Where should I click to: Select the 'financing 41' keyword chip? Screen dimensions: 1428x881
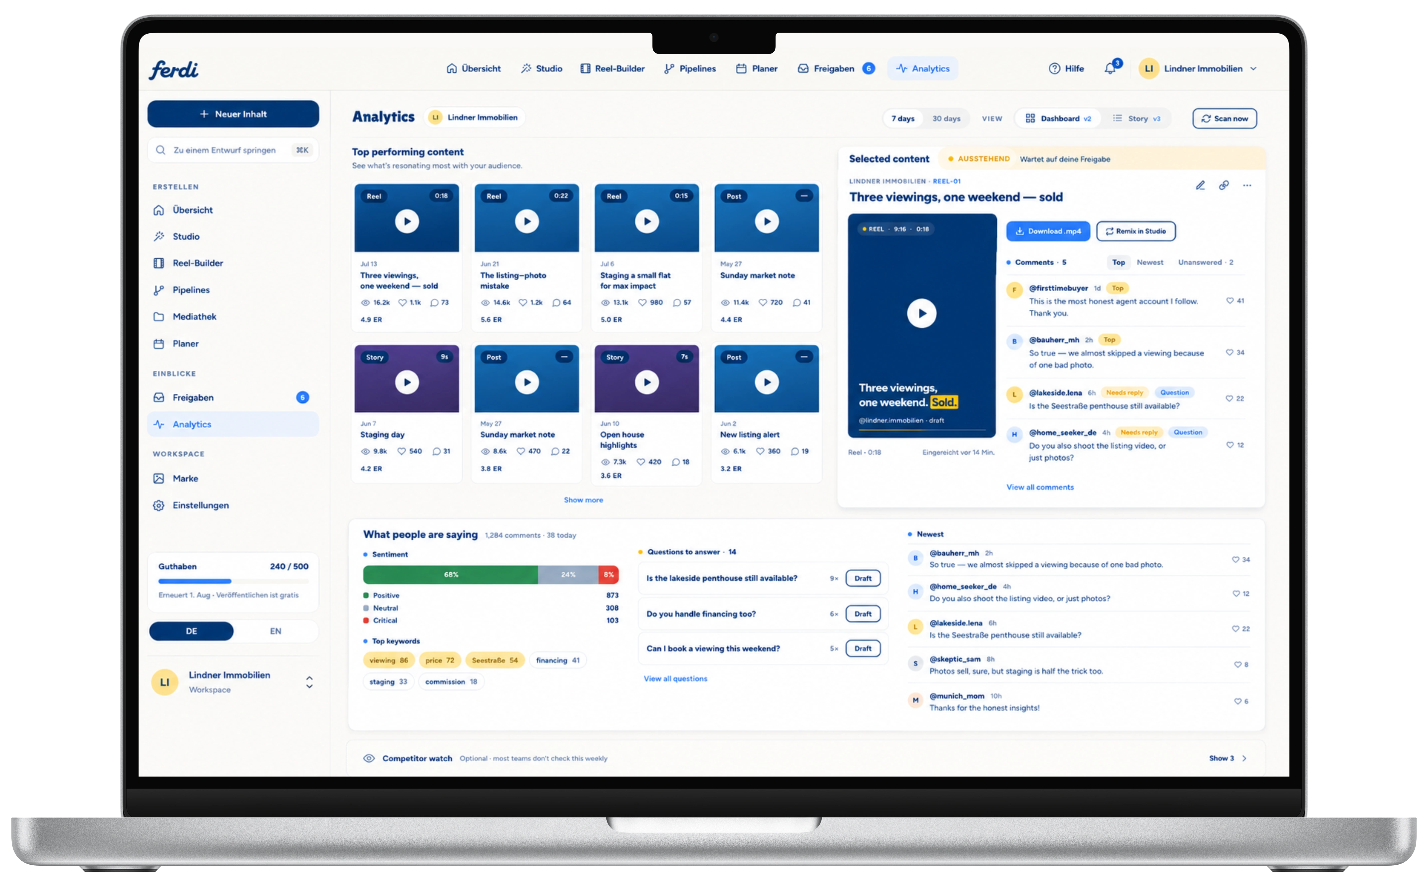click(557, 661)
